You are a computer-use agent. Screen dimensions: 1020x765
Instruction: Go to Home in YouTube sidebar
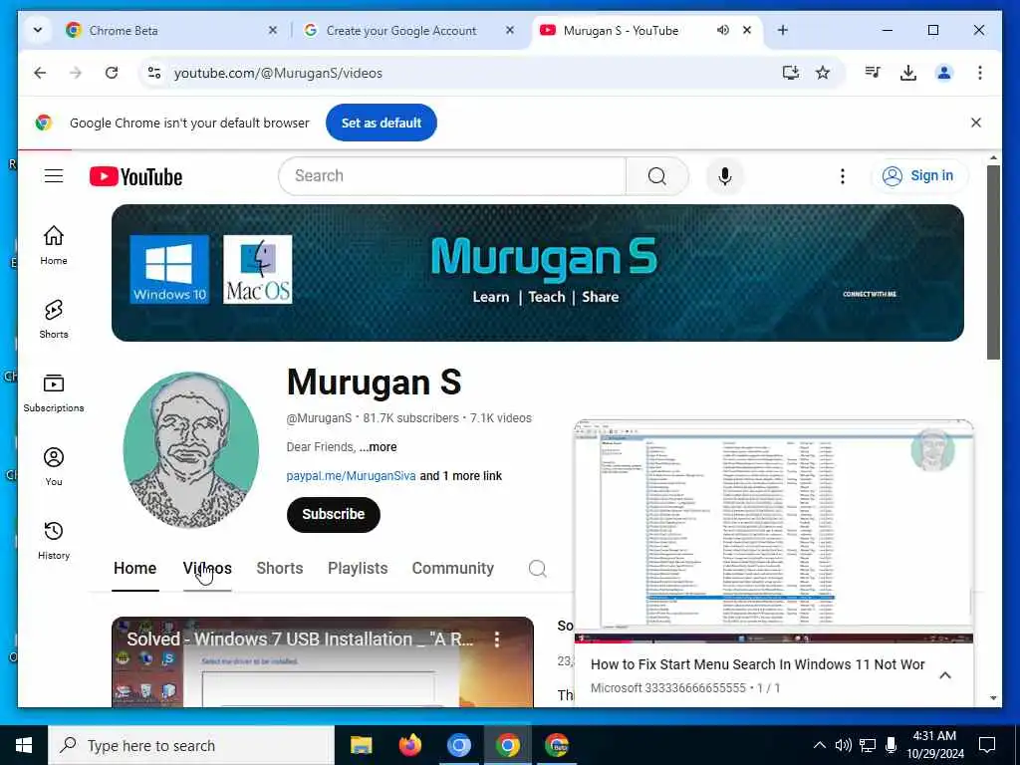pos(54,245)
